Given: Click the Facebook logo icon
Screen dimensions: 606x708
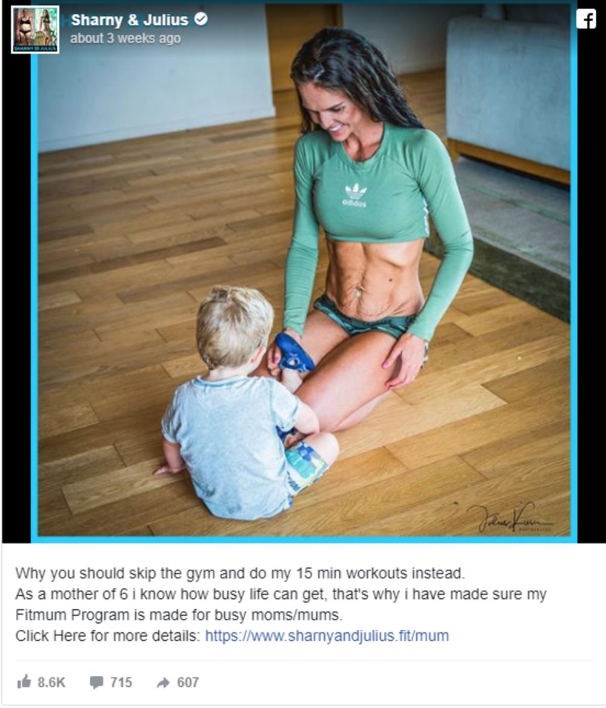Looking at the screenshot, I should click(585, 19).
